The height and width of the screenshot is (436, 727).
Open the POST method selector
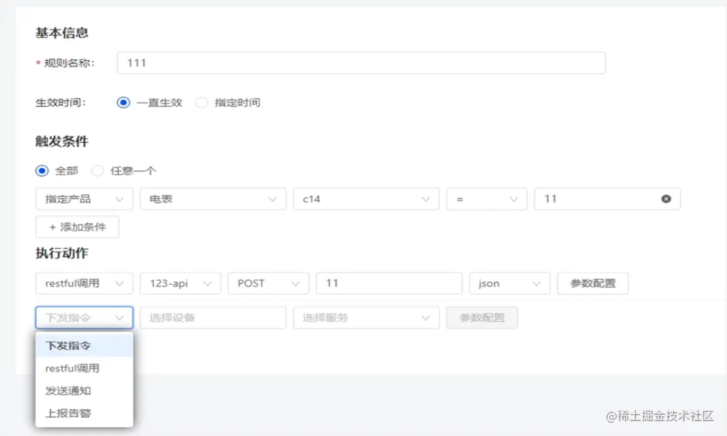pos(268,283)
